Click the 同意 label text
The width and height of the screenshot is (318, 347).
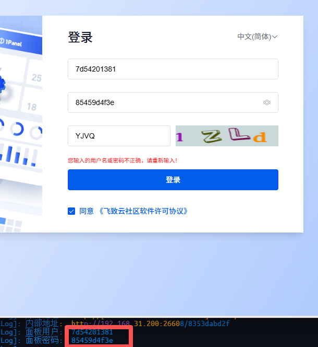[x=87, y=211]
